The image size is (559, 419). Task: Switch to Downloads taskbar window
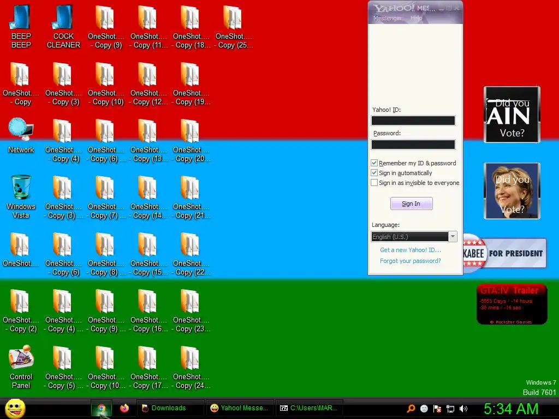click(170, 408)
